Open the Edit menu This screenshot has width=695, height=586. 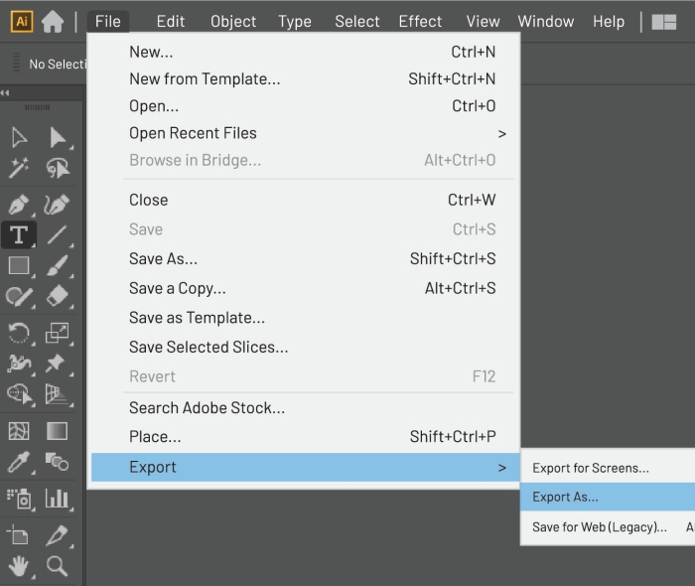[x=170, y=21]
